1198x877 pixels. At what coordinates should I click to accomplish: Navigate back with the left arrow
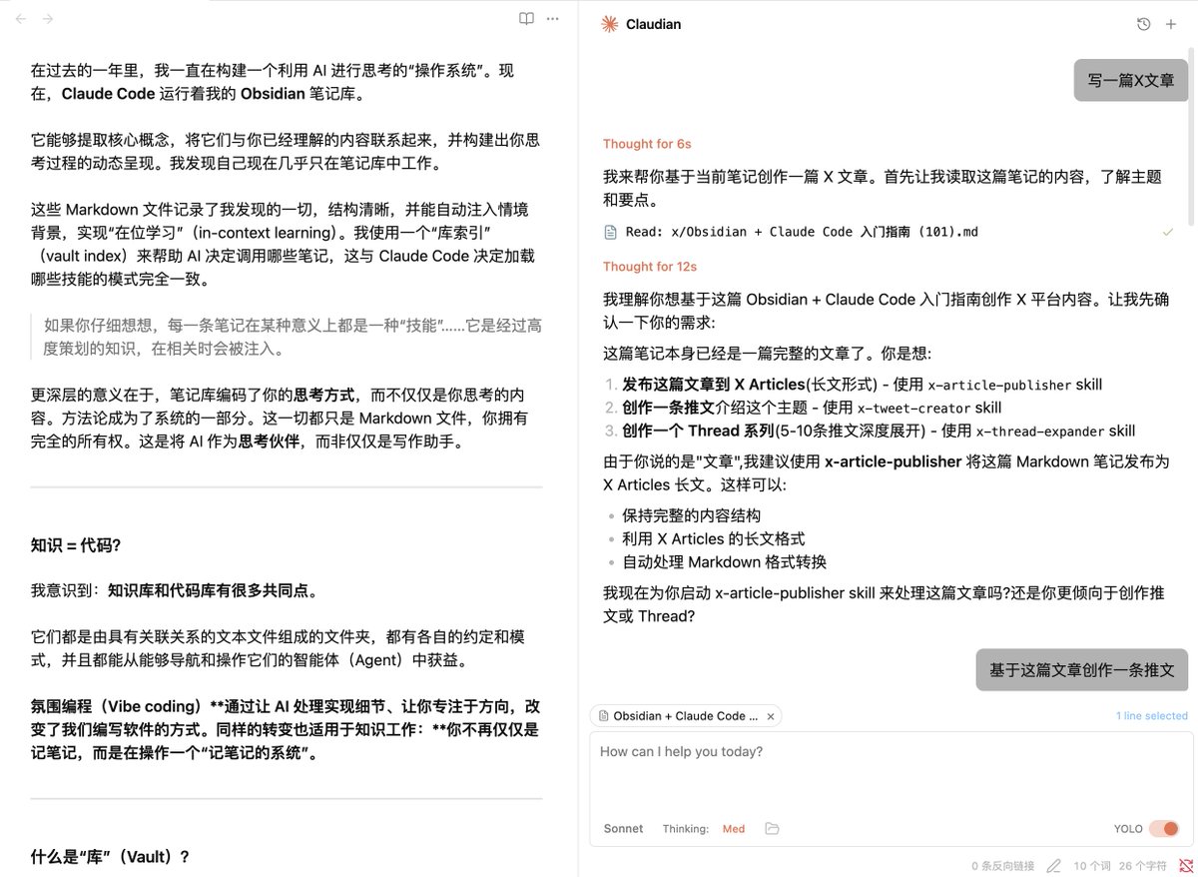pos(21,19)
